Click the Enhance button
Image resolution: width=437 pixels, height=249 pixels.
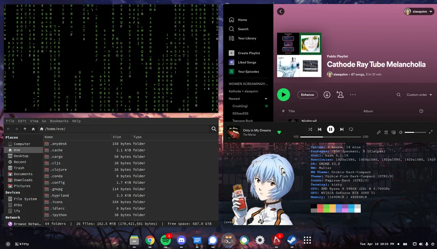(307, 94)
